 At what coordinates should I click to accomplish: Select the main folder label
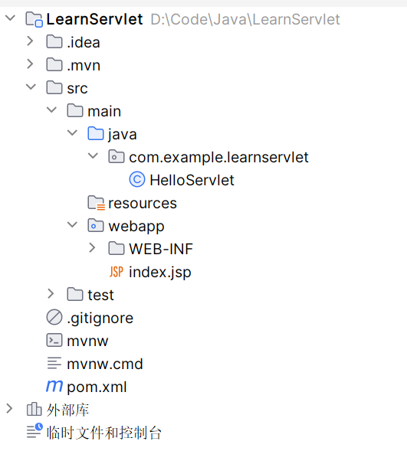104,111
